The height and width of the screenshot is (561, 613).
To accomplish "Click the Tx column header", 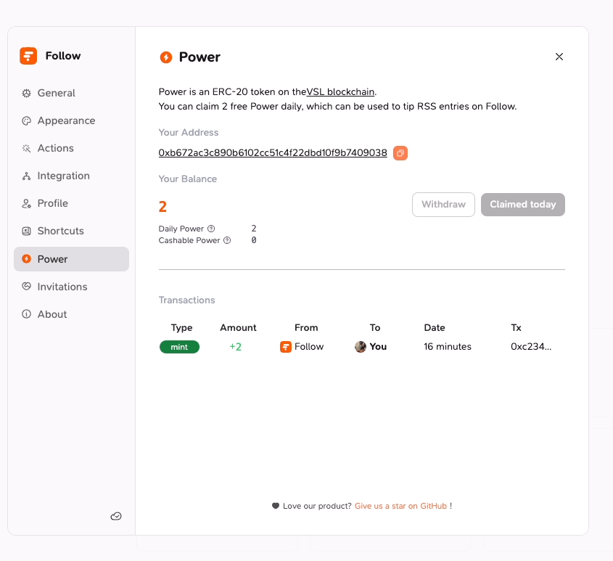I will [516, 327].
